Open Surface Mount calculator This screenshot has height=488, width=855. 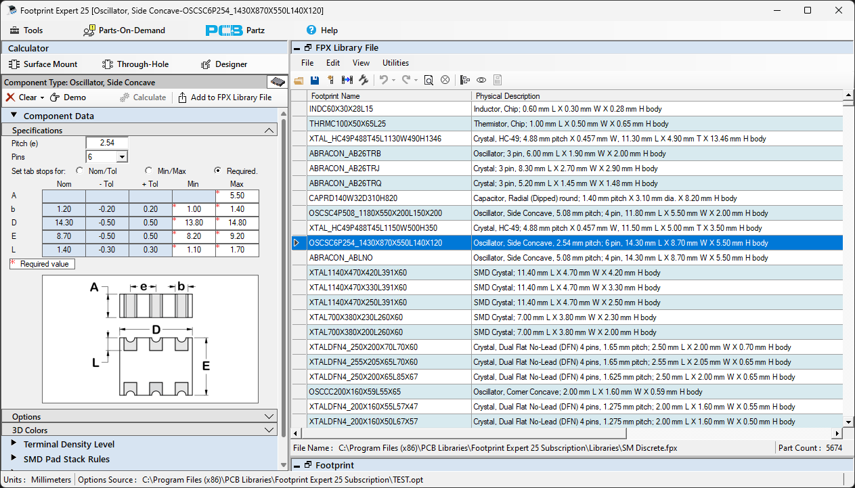(43, 64)
